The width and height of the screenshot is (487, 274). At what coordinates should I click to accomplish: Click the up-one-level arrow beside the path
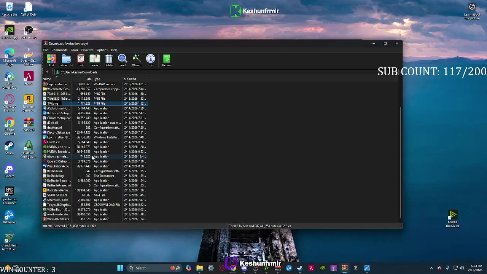(x=47, y=72)
